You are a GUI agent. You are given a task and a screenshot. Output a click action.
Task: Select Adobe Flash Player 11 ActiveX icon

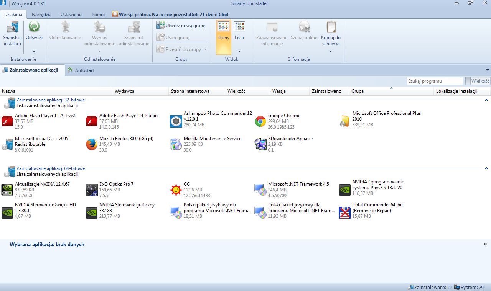pos(7,121)
